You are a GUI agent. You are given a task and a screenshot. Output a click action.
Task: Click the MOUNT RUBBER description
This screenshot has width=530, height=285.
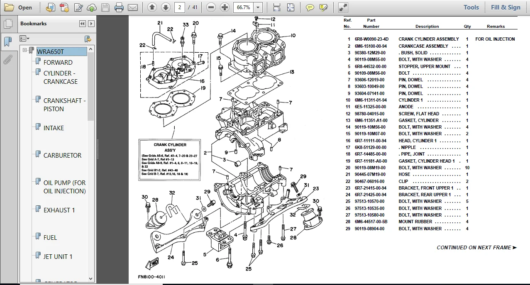[415, 222]
